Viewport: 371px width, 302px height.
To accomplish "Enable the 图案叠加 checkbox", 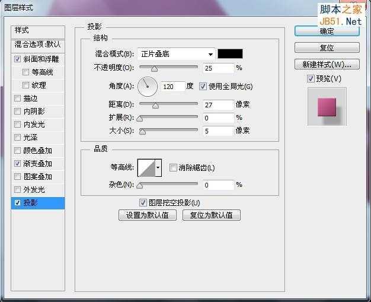I will (18, 176).
